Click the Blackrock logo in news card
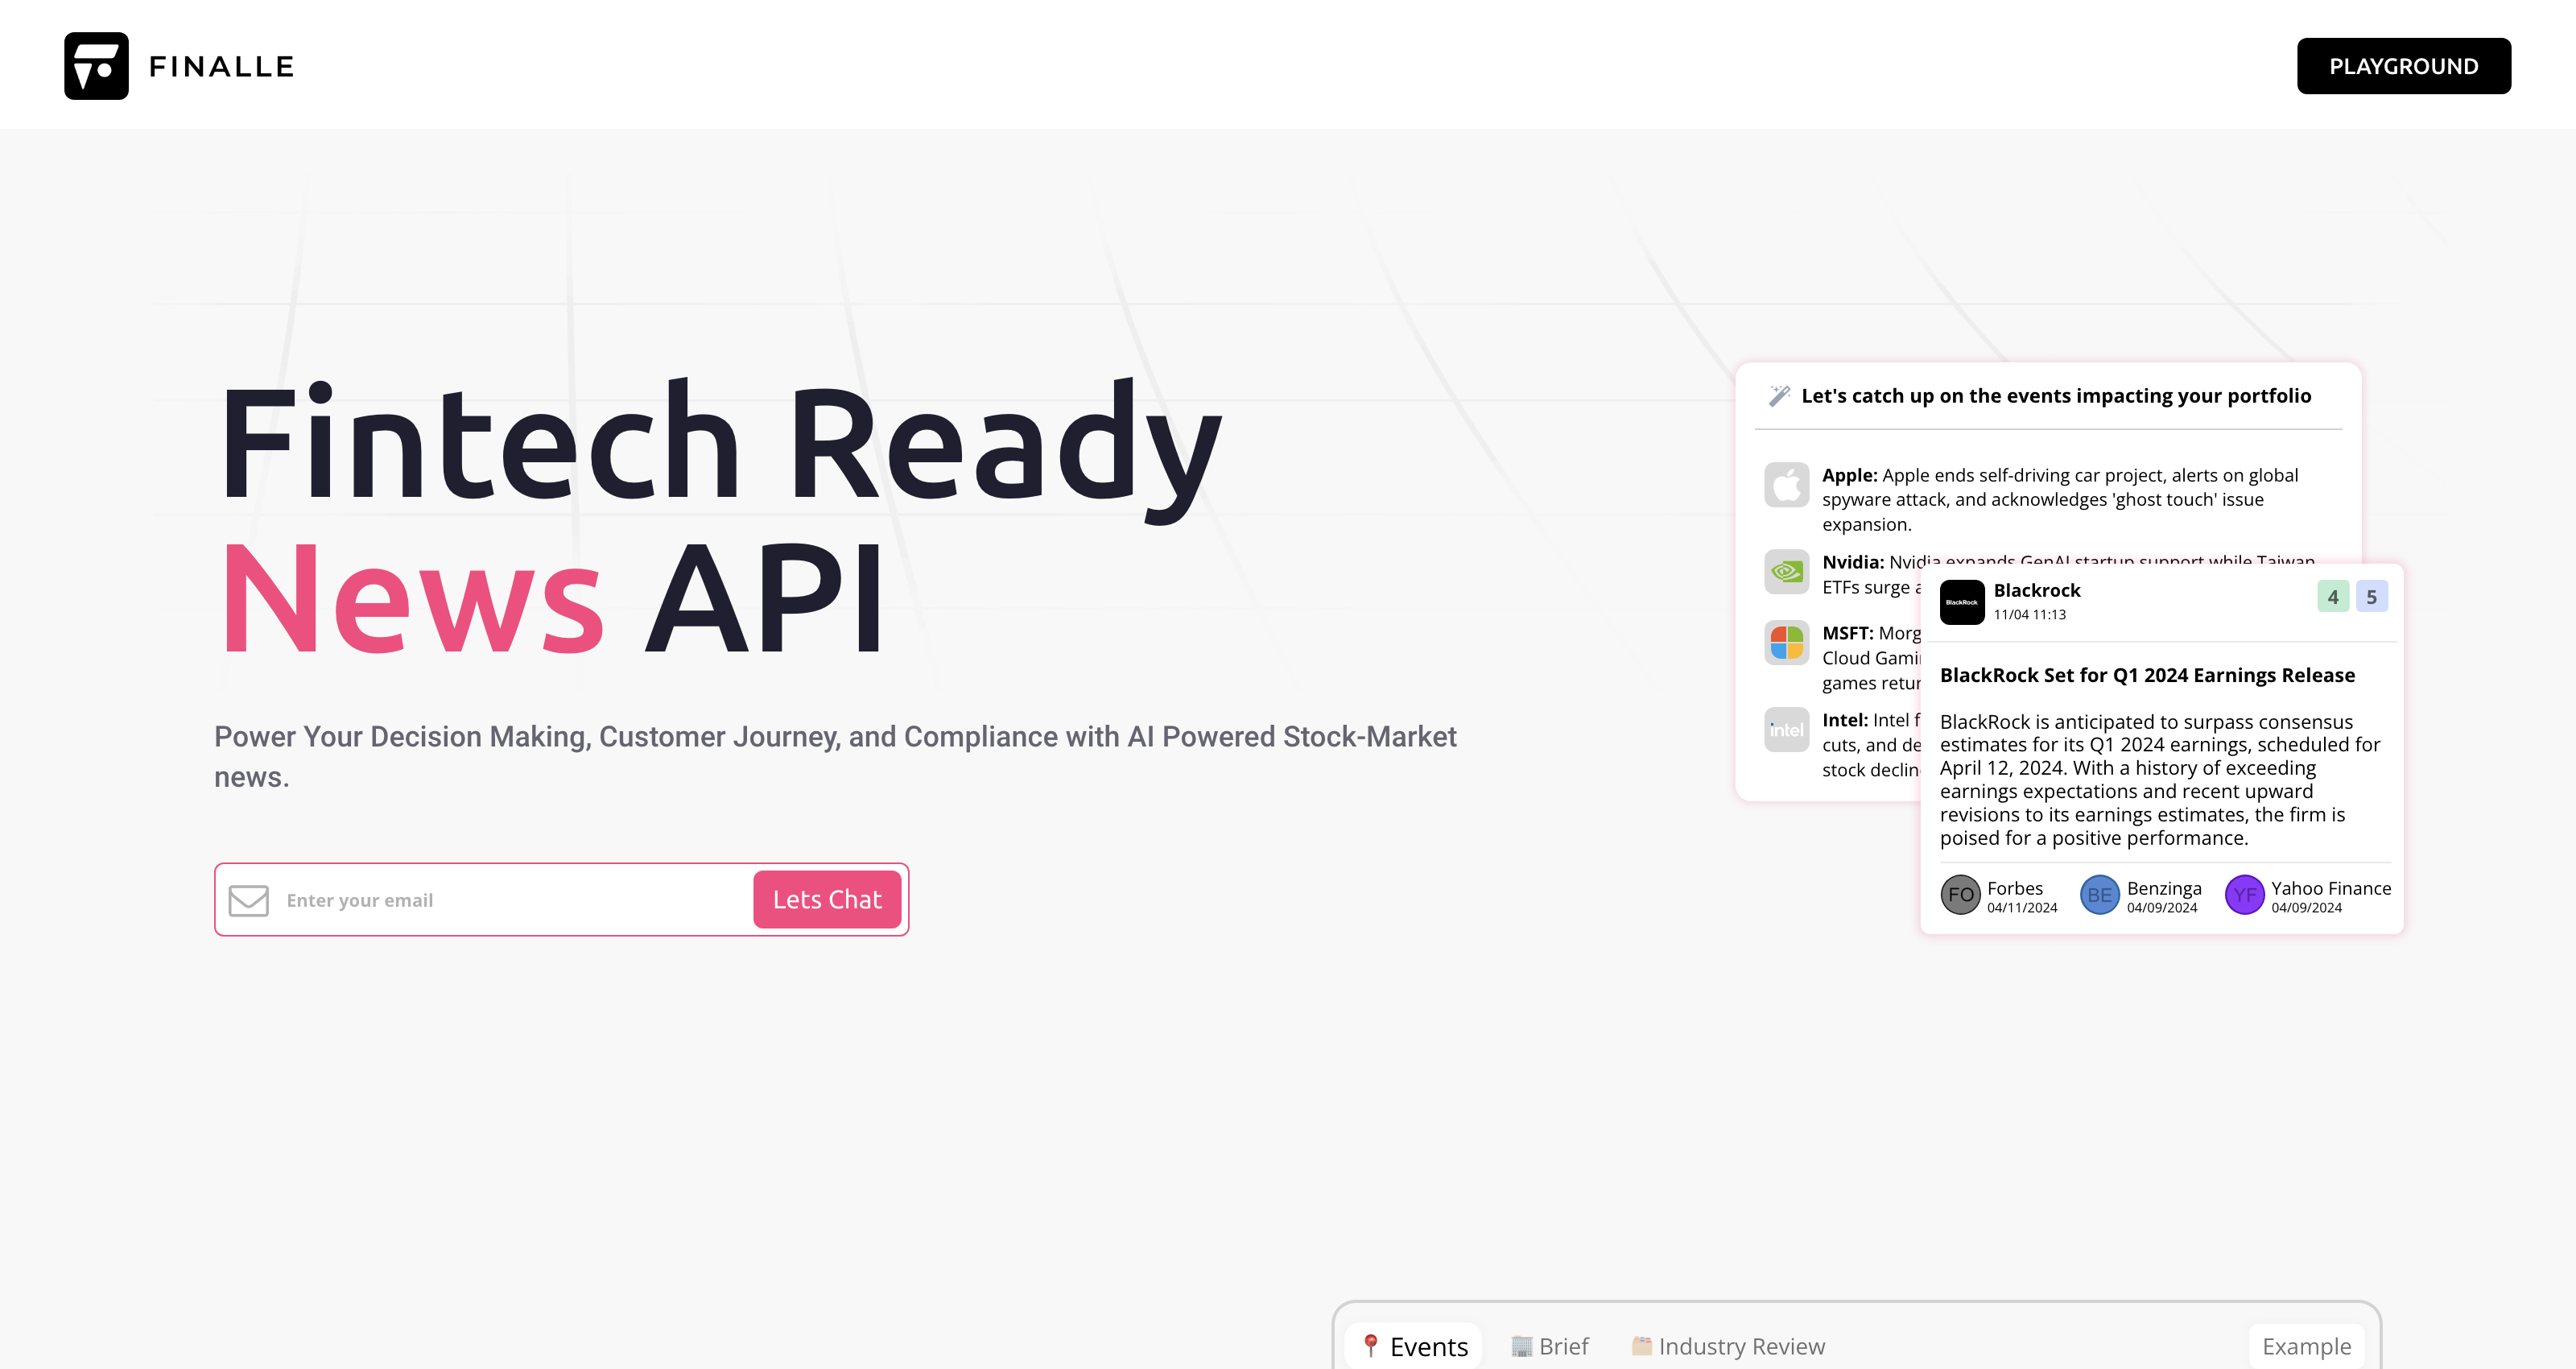The height and width of the screenshot is (1369, 2576). point(1962,602)
